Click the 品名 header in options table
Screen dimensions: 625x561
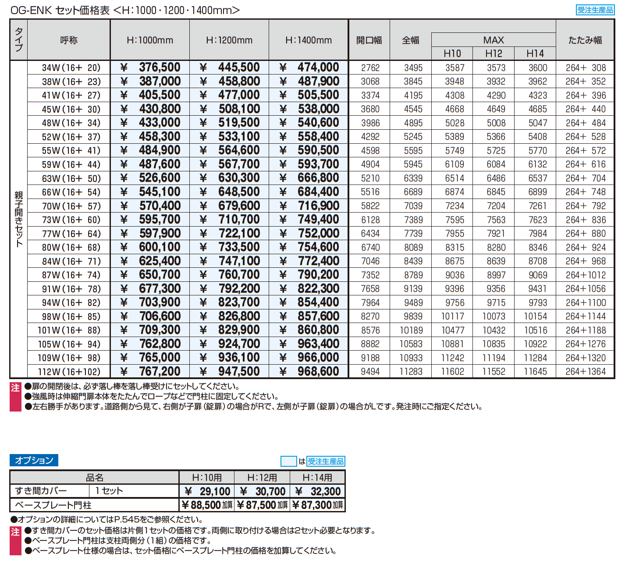click(x=94, y=477)
